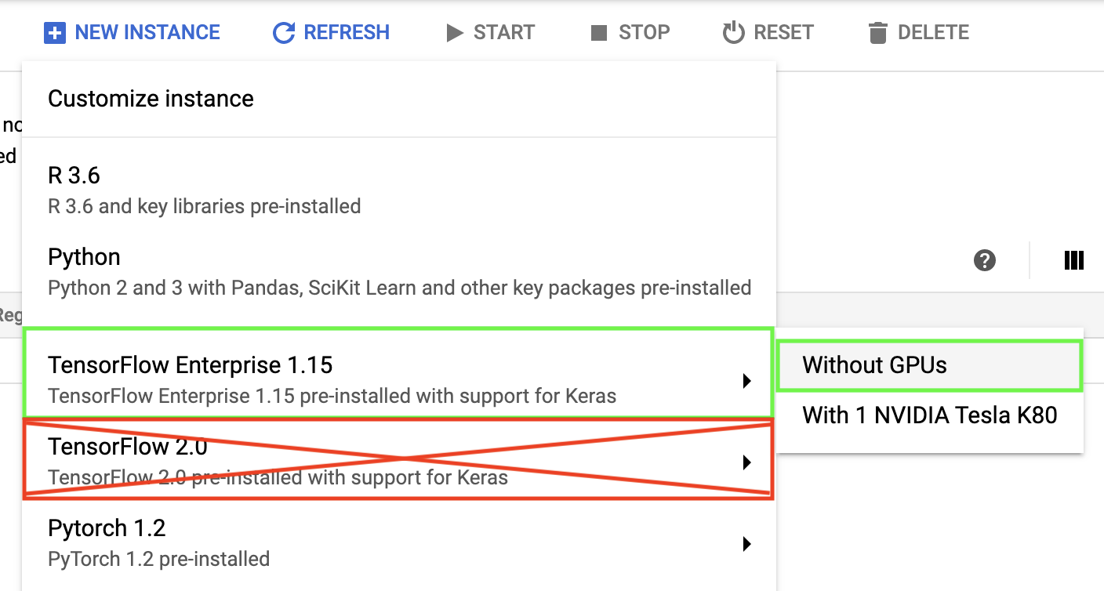The height and width of the screenshot is (591, 1104).
Task: Click the NEW INSTANCE label
Action: coord(147,33)
